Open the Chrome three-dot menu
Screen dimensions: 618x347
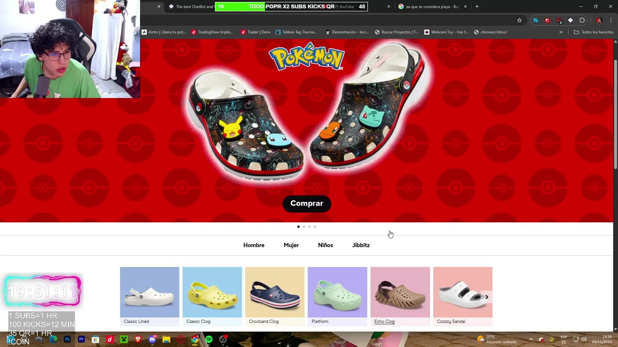(x=611, y=20)
